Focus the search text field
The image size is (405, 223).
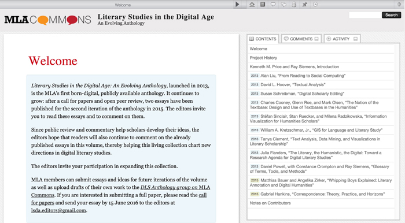tap(365, 15)
